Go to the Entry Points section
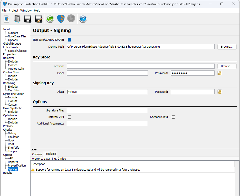Viewport: 240px width, 196px height. [11, 47]
